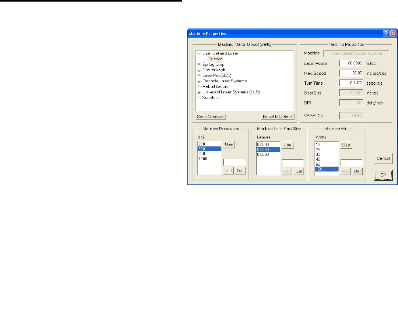The image size is (398, 334).
Task: Select 30 in the Watts list
Action: (327, 154)
